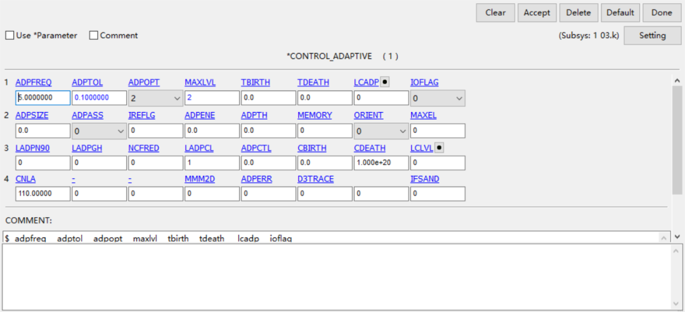This screenshot has width=685, height=312.
Task: Click the CNLA field showing 110.00000
Action: click(43, 194)
